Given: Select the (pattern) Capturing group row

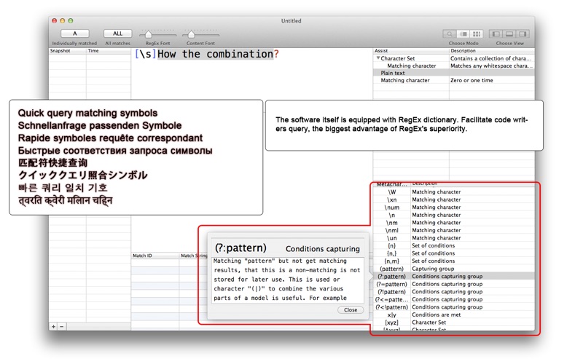Looking at the screenshot, I should click(453, 269).
